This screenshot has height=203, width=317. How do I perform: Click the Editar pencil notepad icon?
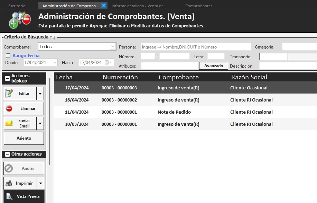coord(9,94)
